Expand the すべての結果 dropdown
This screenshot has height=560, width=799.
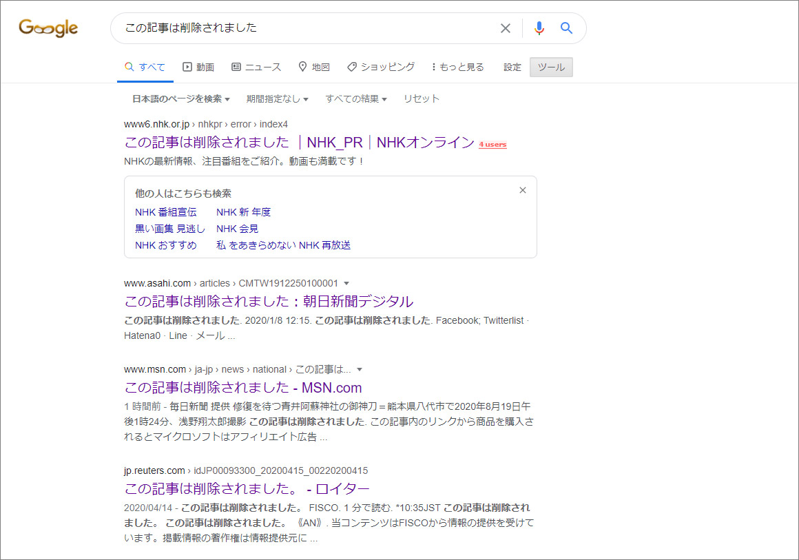click(355, 99)
